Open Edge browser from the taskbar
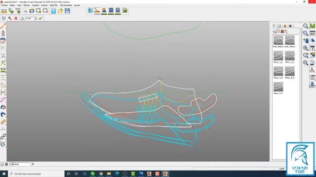 click(117, 174)
